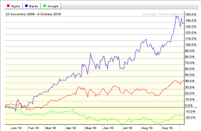201x131 pixels.
Task: Click the Jan 10 axis label
Action: [x=16, y=128]
